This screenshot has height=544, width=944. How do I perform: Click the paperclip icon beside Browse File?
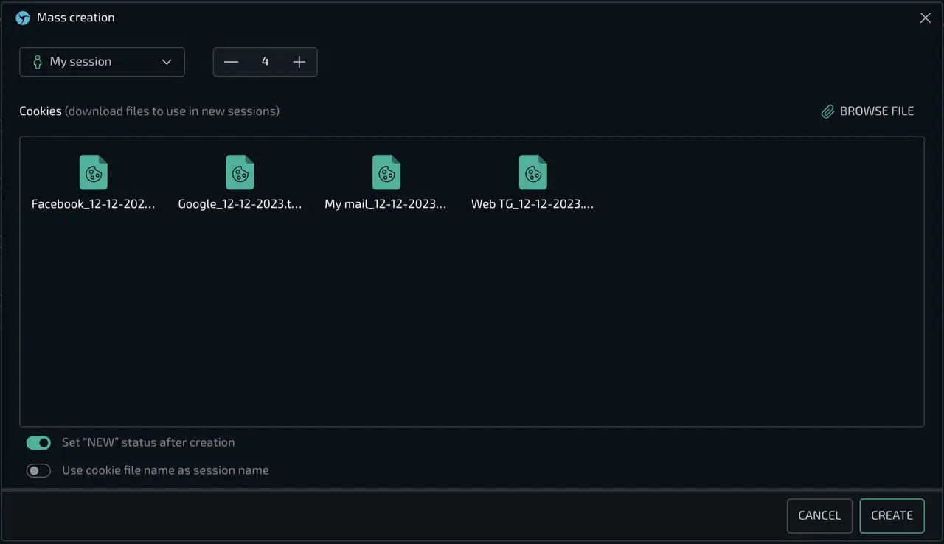(827, 111)
